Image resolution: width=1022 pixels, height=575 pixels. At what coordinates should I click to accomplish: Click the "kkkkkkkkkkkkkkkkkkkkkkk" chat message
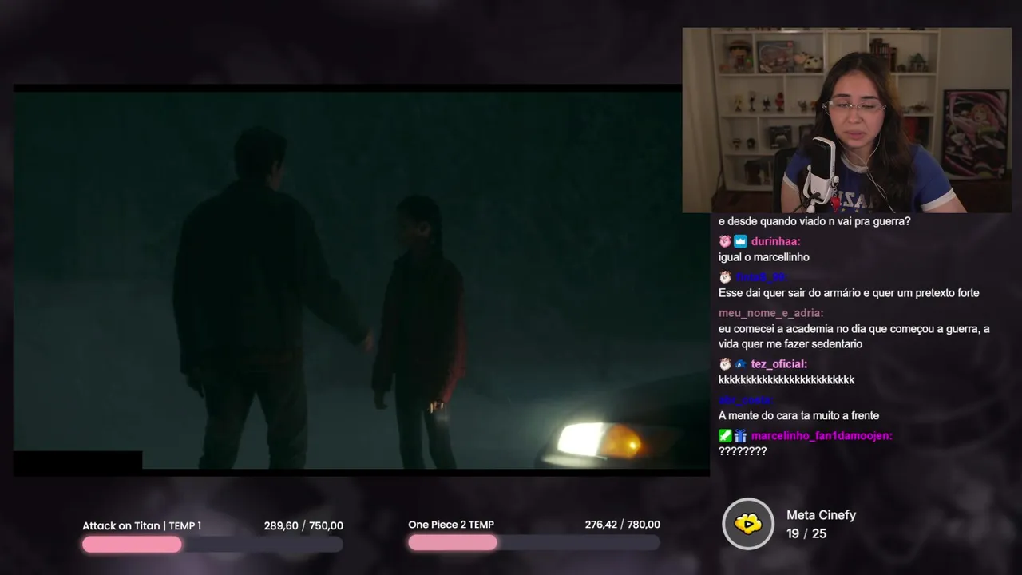786,379
